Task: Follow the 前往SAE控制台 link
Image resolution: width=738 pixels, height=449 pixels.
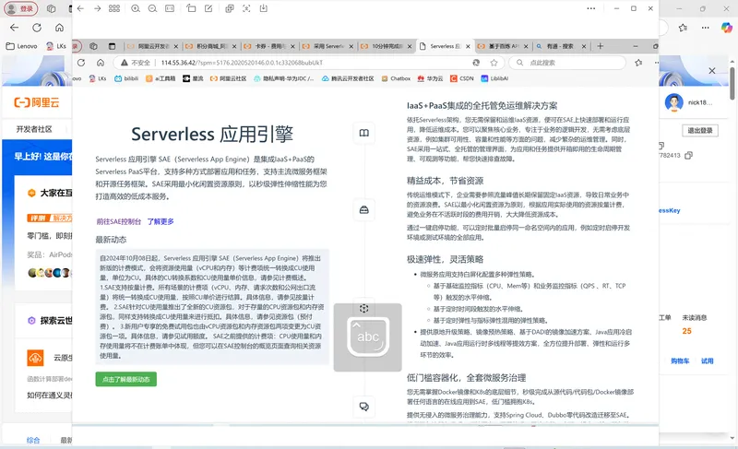Action: pyautogui.click(x=119, y=221)
